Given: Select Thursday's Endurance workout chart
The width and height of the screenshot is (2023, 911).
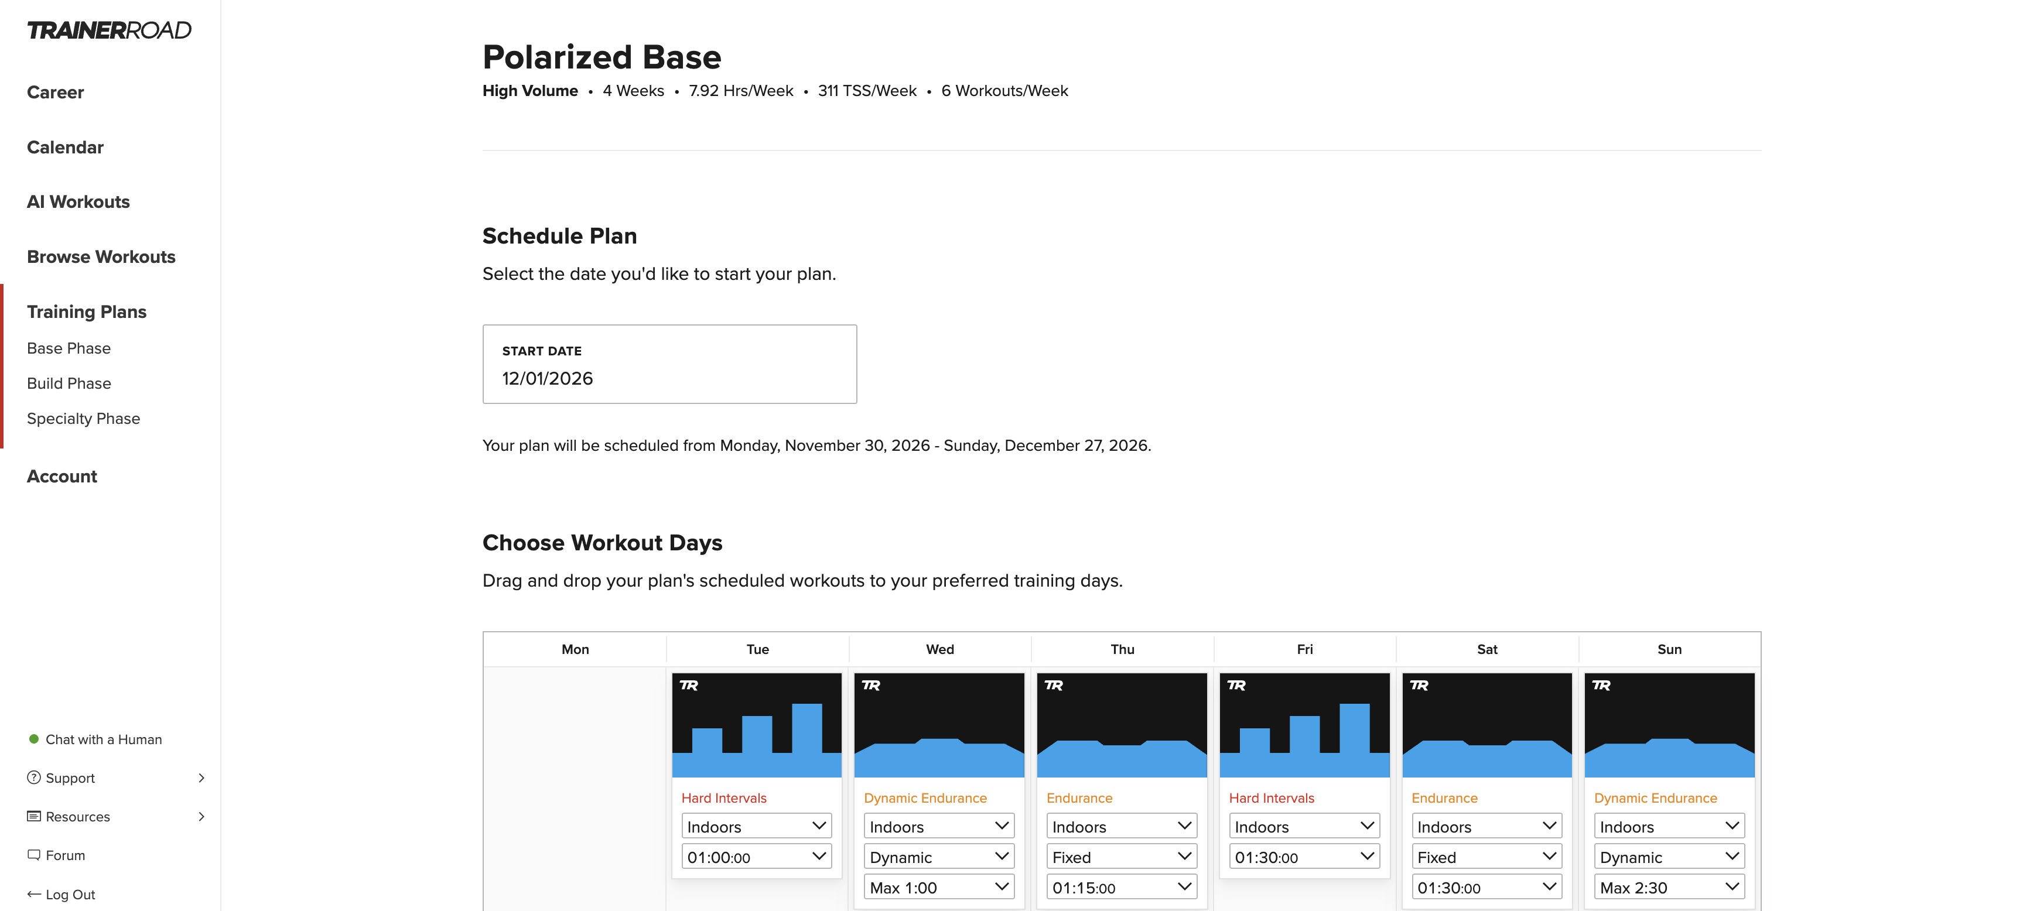Looking at the screenshot, I should [1122, 725].
